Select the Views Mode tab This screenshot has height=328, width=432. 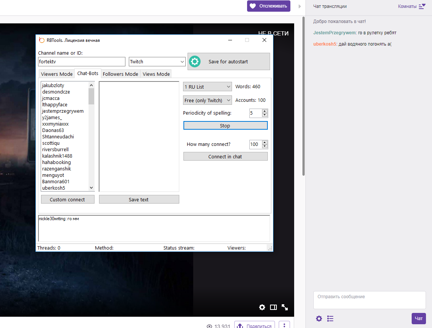tap(156, 74)
